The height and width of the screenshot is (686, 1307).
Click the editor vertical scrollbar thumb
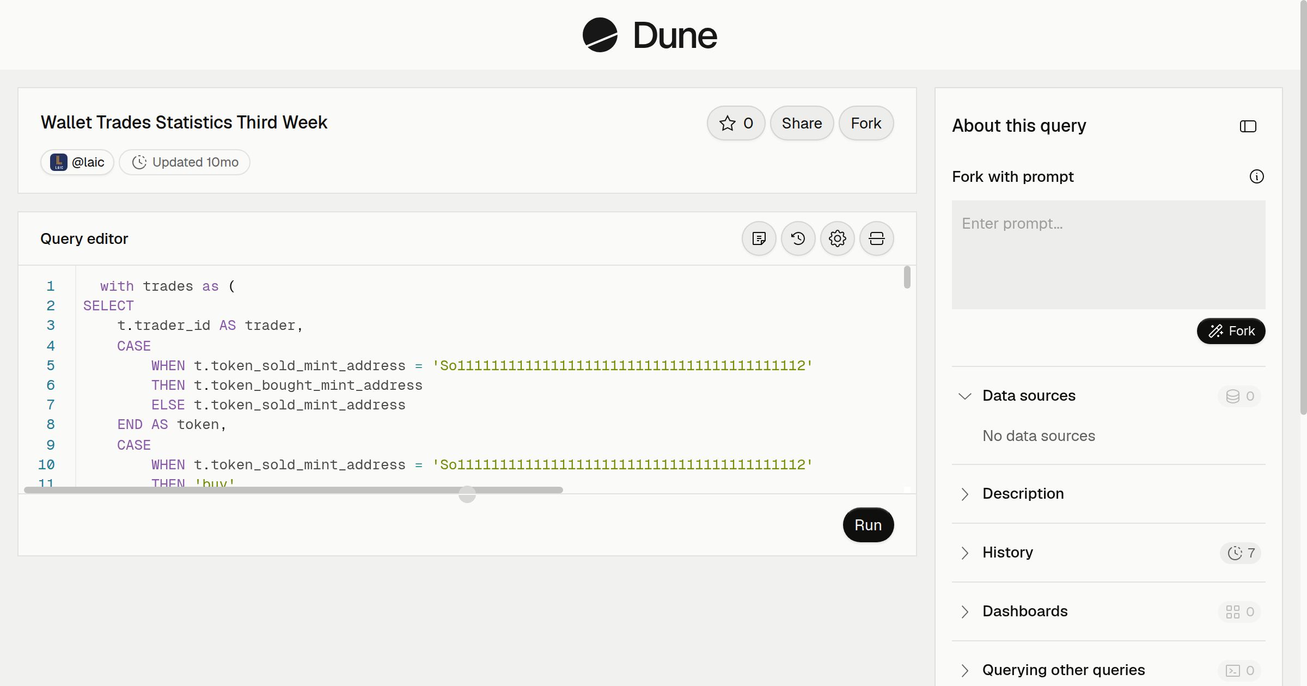(907, 277)
